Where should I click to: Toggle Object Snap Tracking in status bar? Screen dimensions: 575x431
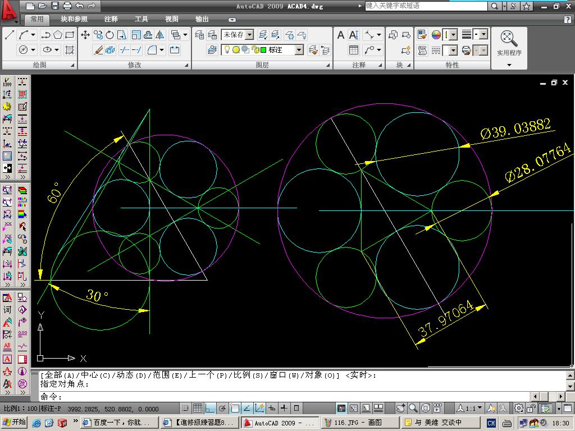tap(247, 408)
